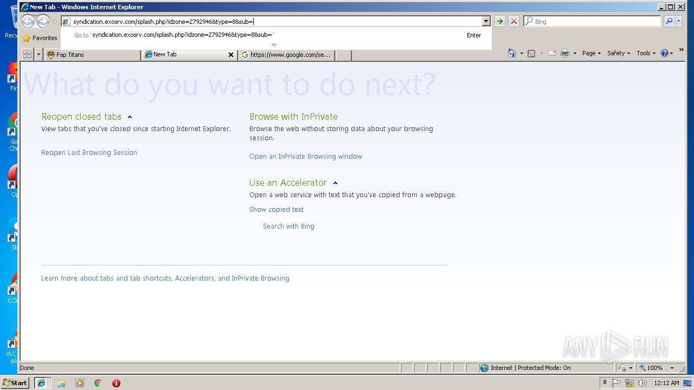The width and height of the screenshot is (694, 390).
Task: Click the Forward navigation arrow
Action: click(x=43, y=21)
